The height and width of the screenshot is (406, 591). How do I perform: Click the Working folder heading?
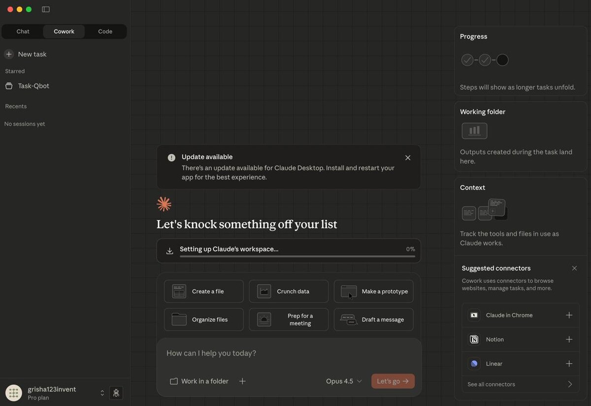(x=483, y=112)
